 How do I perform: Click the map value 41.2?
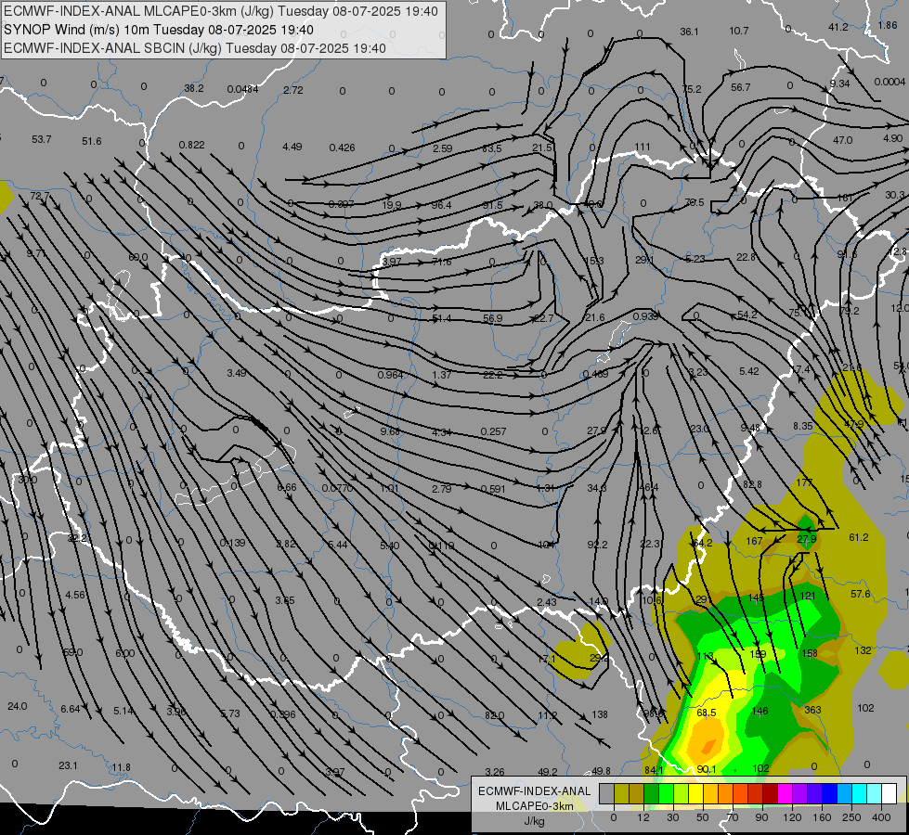pyautogui.click(x=838, y=27)
